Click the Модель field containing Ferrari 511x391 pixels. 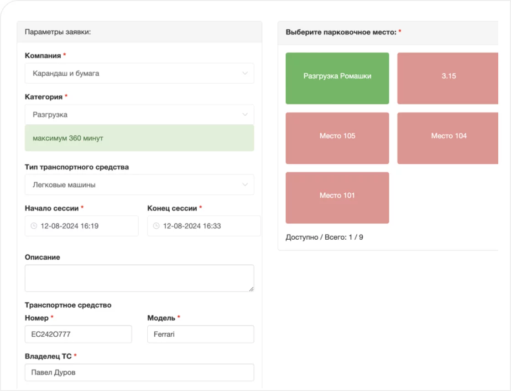coord(200,334)
